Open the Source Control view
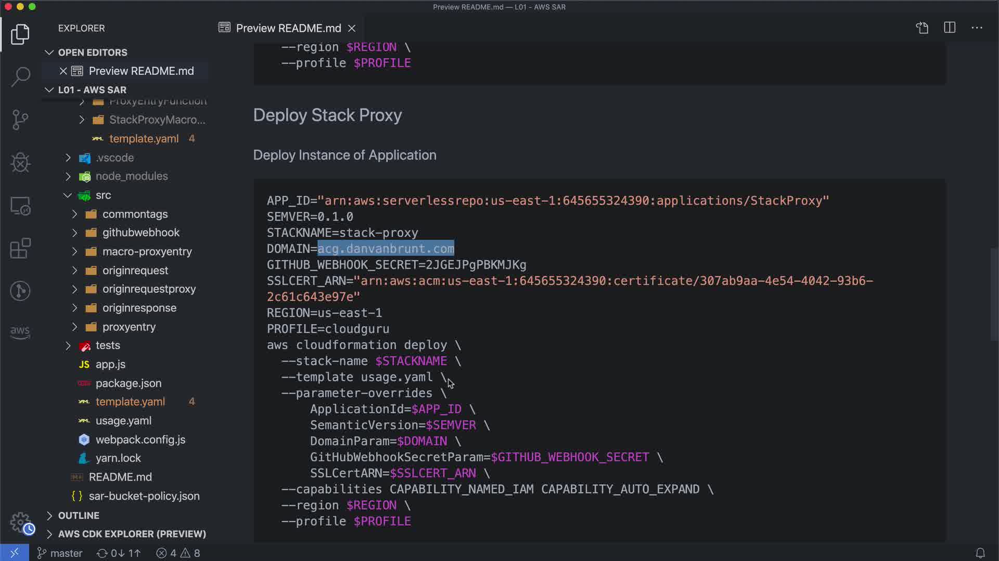 point(20,120)
